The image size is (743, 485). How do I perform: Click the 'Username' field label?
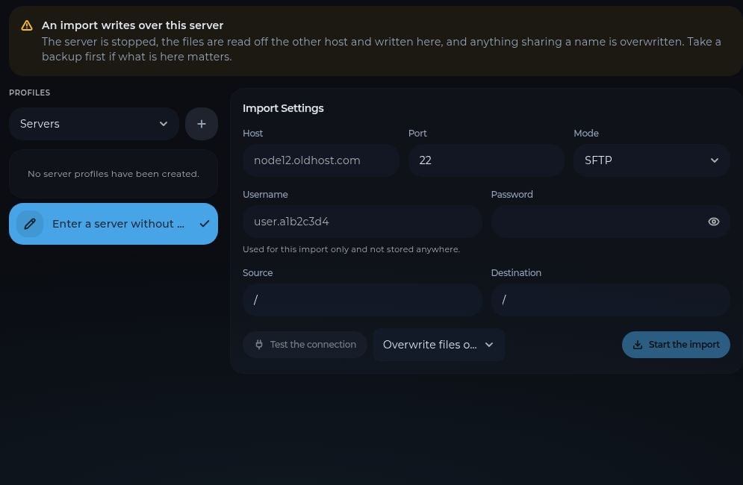pyautogui.click(x=265, y=194)
